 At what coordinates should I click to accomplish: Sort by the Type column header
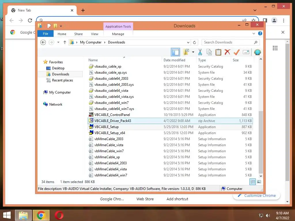point(213,60)
